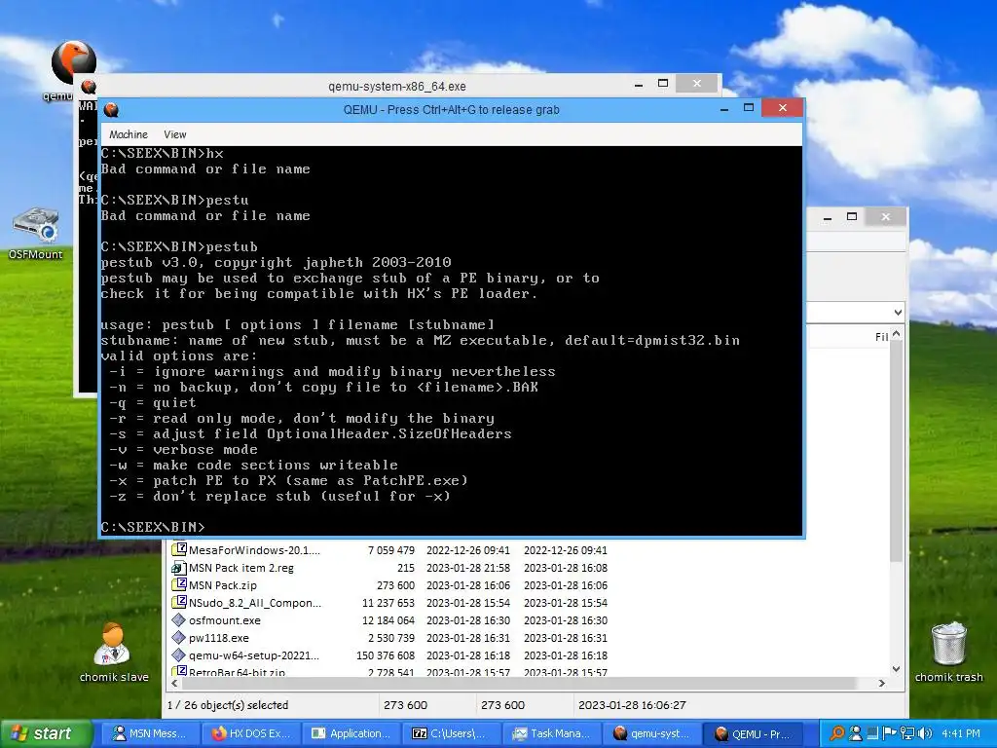
Task: Switch to qemu-syst... taskbar button
Action: (x=652, y=733)
